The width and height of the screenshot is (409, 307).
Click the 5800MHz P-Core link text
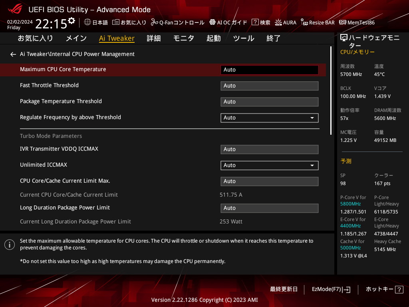click(350, 204)
